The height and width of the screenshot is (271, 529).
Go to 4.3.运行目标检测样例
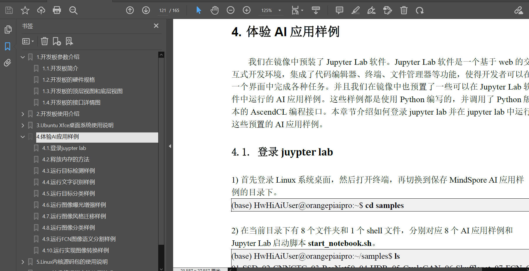coord(69,171)
